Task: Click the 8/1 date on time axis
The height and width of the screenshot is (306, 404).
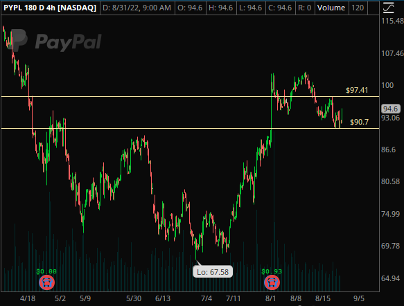Action: coord(270,298)
